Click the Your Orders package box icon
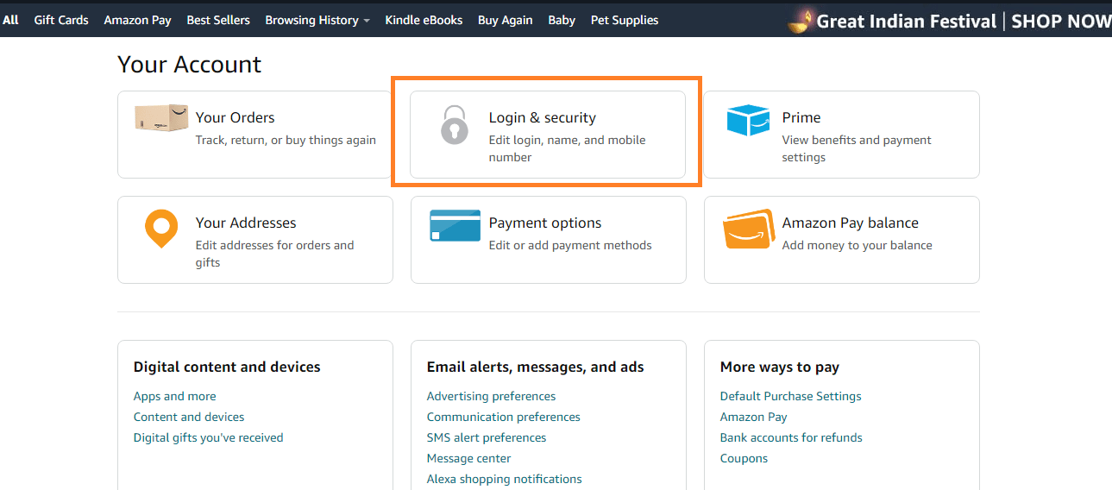 pyautogui.click(x=161, y=118)
